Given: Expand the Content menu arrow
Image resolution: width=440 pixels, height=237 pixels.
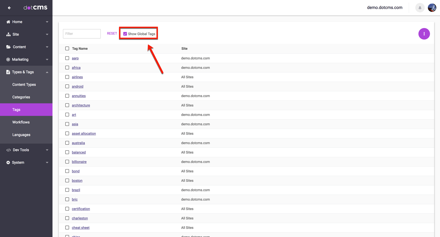Looking at the screenshot, I should (x=47, y=47).
